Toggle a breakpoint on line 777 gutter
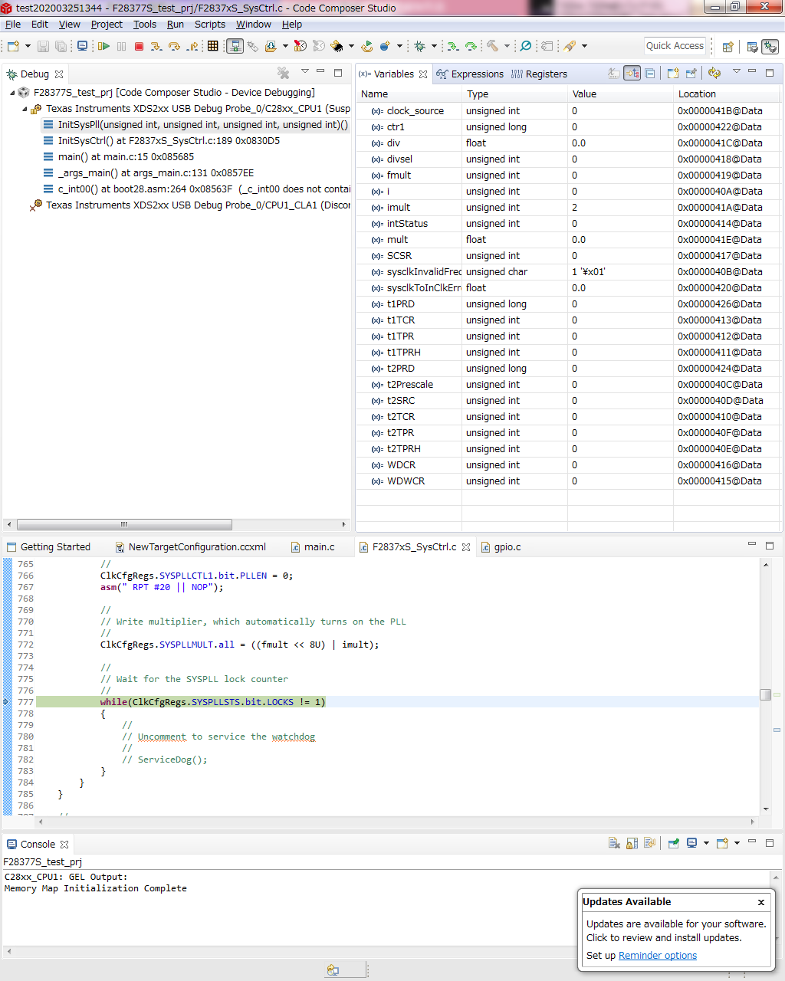Viewport: 785px width, 981px height. pos(8,701)
